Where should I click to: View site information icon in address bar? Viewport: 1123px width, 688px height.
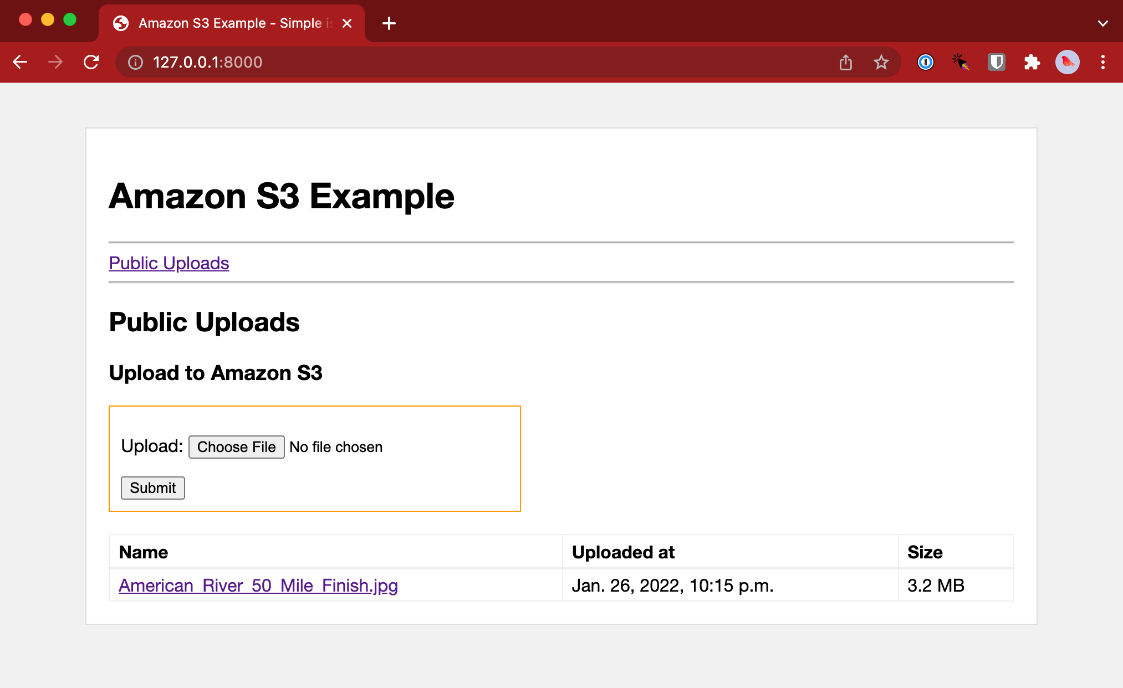click(x=136, y=62)
